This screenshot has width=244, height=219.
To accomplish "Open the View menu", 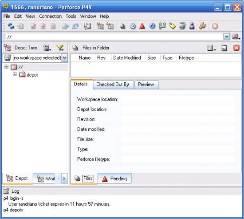I will [30, 16].
